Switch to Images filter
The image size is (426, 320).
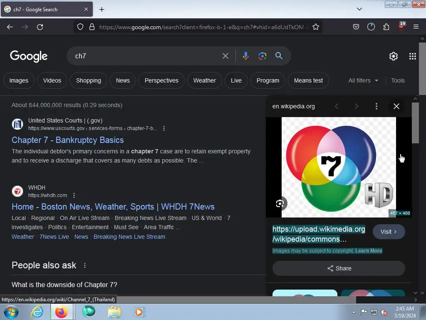(x=19, y=80)
